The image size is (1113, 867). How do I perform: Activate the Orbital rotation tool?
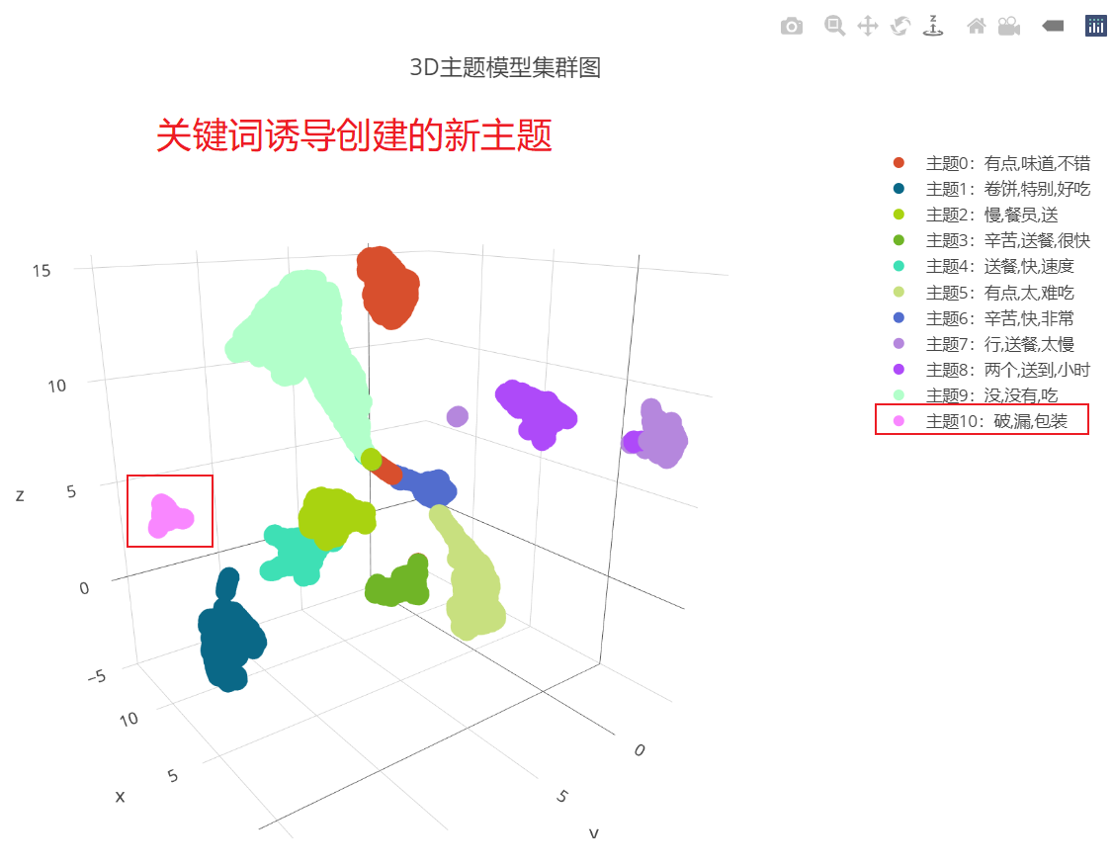coord(900,27)
